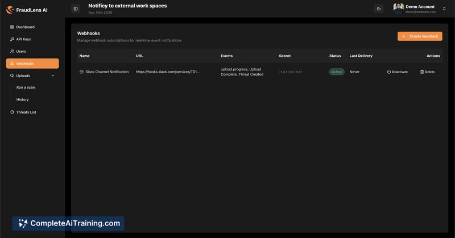
Task: Open Dashboard in the sidebar
Action: coord(32,27)
